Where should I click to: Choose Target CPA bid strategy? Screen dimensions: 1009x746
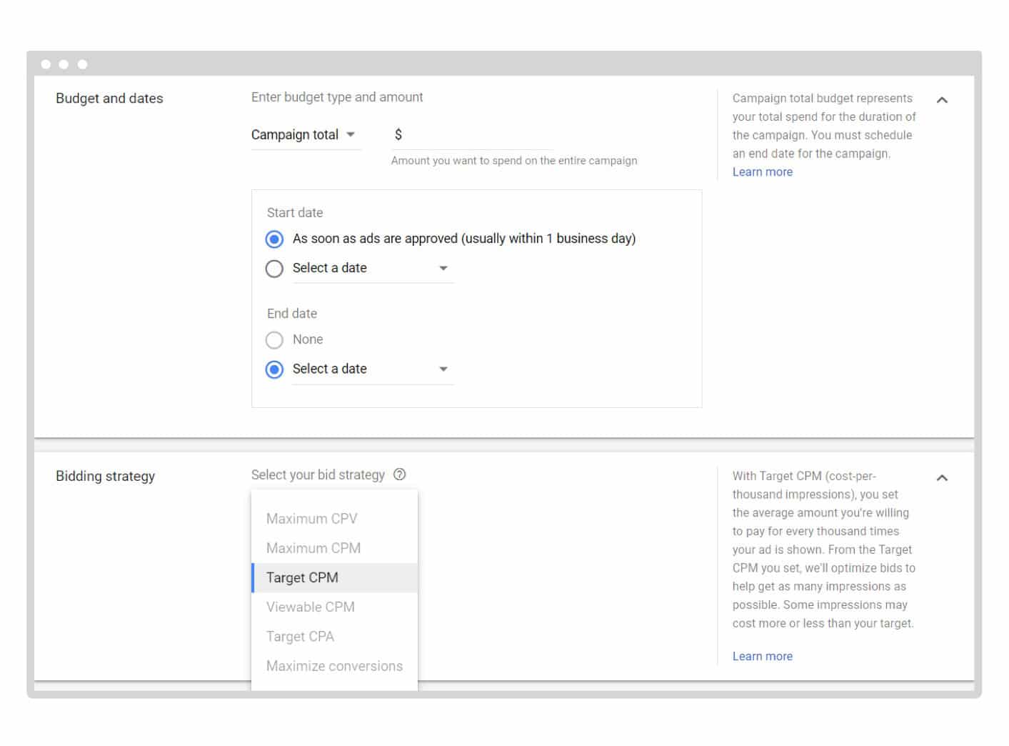click(300, 637)
